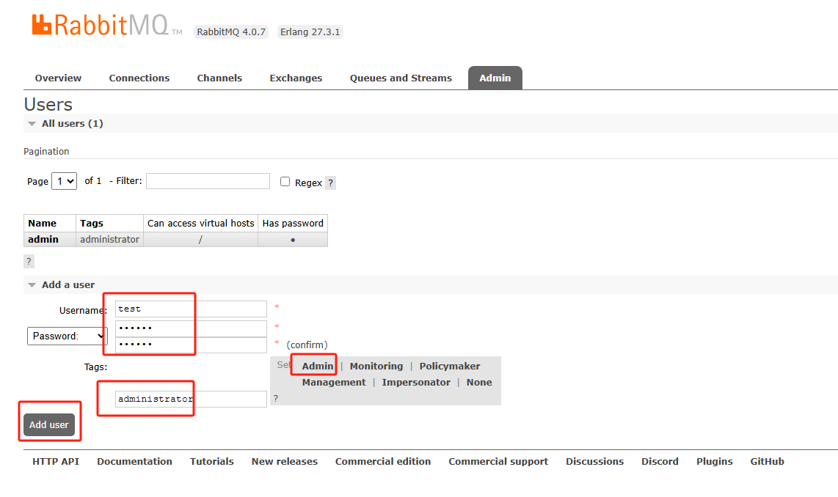Open the Exchanges tab
The height and width of the screenshot is (497, 838).
click(x=296, y=78)
